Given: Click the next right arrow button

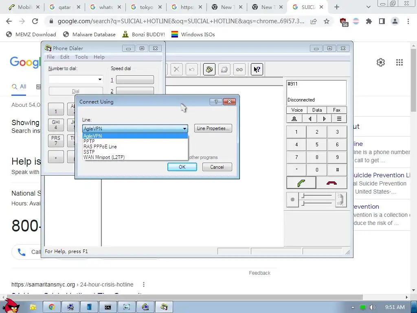Looking at the screenshot, I should [324, 119].
